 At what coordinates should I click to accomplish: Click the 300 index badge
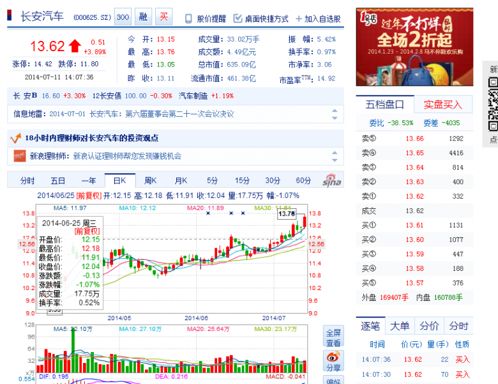tap(123, 17)
